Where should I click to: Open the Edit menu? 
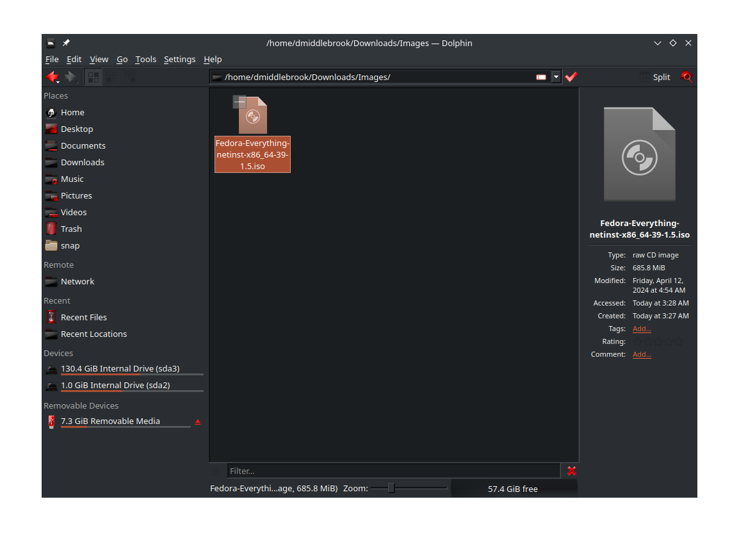pyautogui.click(x=74, y=60)
